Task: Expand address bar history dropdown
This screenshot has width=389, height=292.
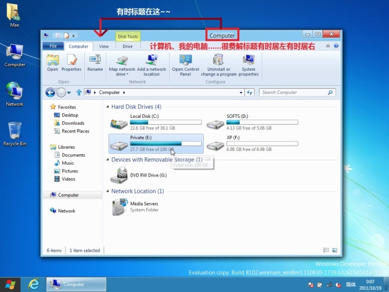Action: click(241, 92)
